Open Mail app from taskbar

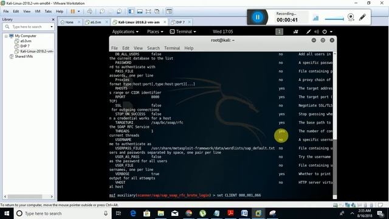coord(175,214)
